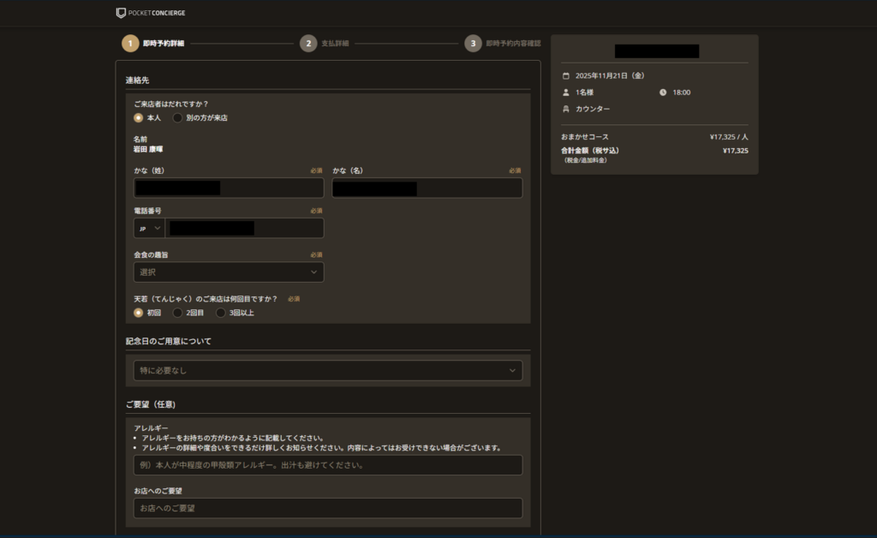
Task: Click the allergy details text field
Action: 327,465
